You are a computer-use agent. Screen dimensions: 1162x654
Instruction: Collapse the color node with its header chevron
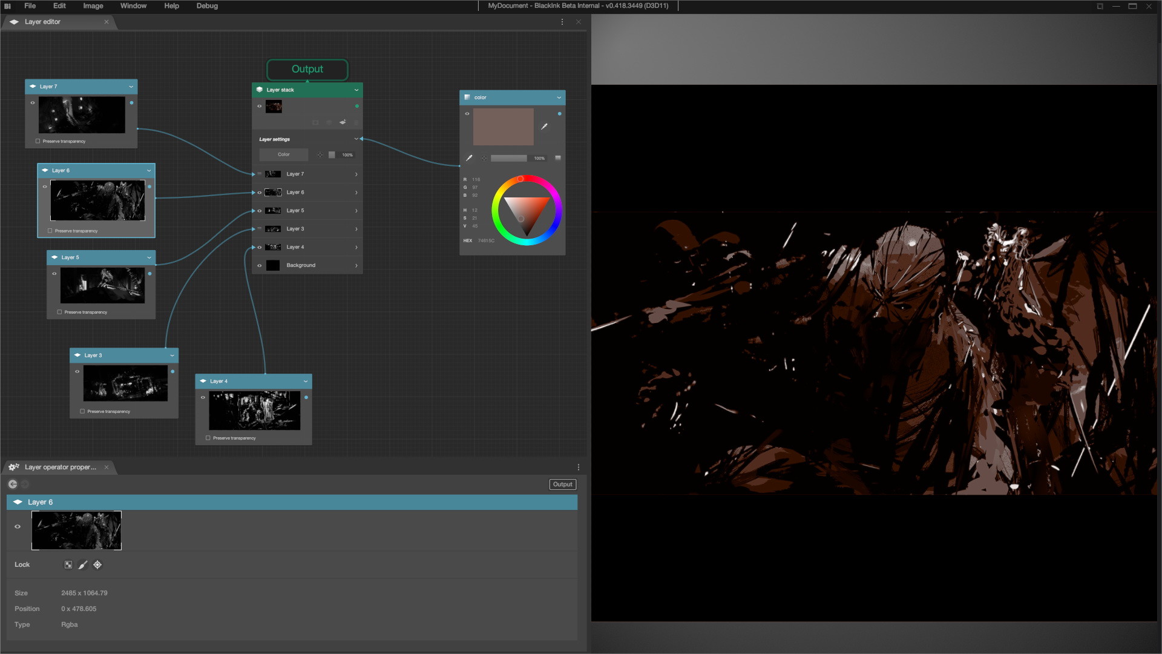click(x=559, y=97)
